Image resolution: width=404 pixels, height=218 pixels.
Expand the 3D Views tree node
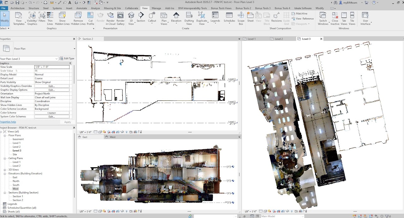(x=5, y=170)
